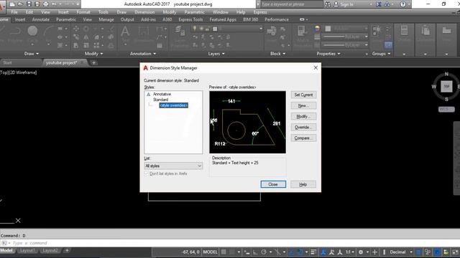Click the New... button in dialog

[x=303, y=105]
